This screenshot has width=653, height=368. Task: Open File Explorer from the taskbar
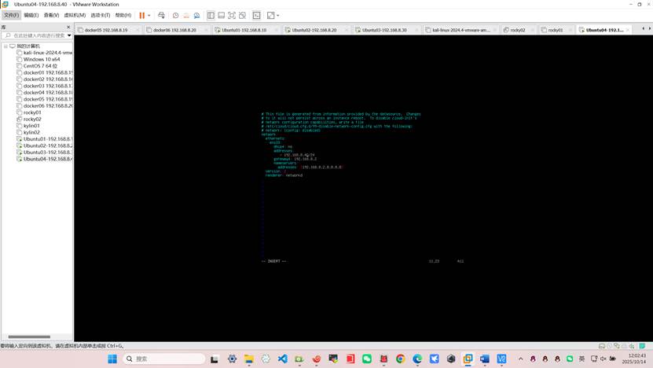point(249,359)
